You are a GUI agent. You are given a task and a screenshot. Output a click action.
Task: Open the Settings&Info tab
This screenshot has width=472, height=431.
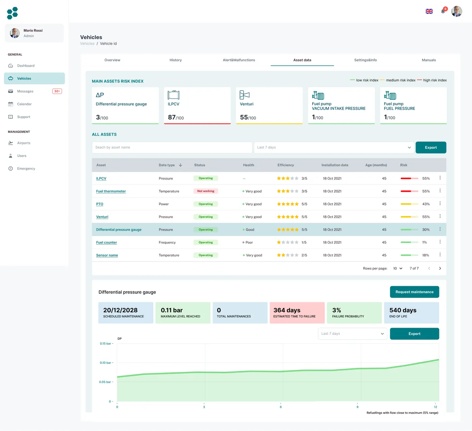click(x=365, y=60)
